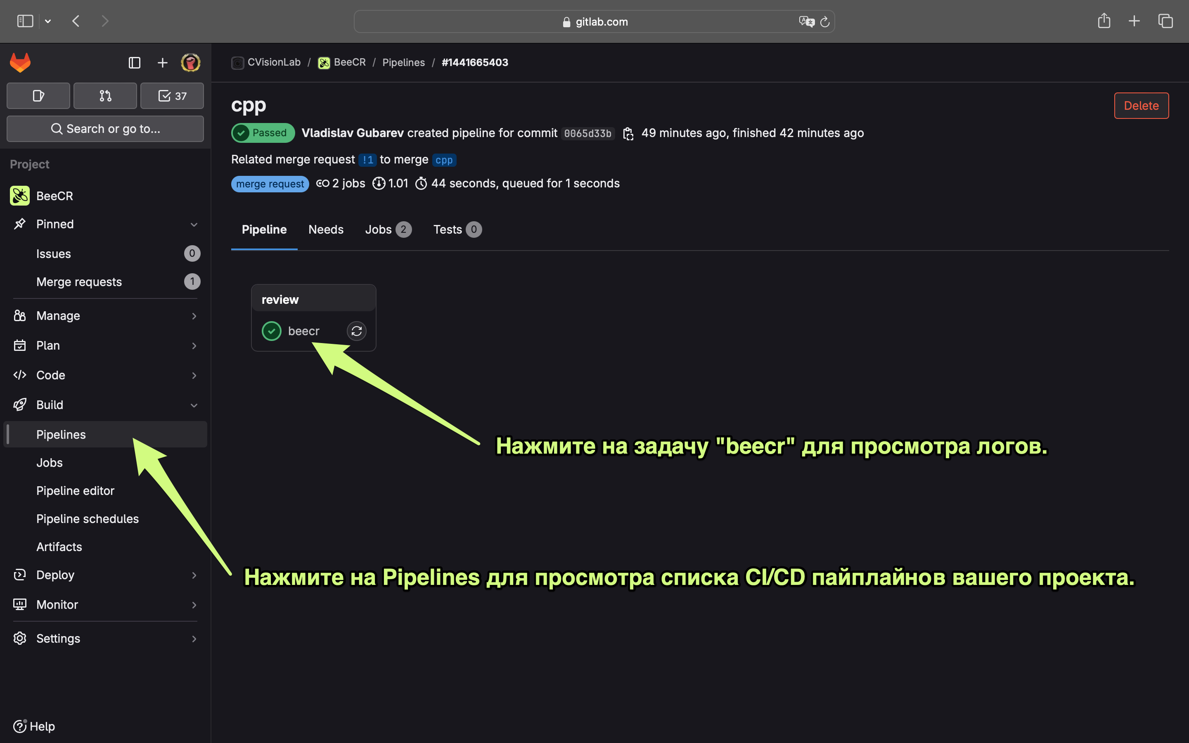The width and height of the screenshot is (1189, 743).
Task: Toggle the sidebar visibility
Action: coord(134,62)
